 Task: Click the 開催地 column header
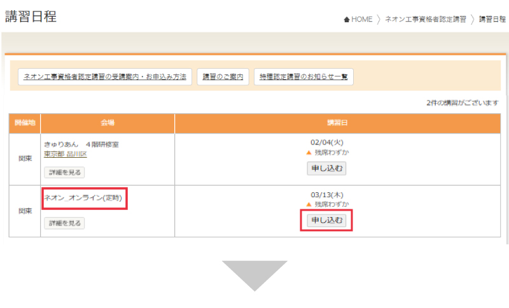pos(25,123)
